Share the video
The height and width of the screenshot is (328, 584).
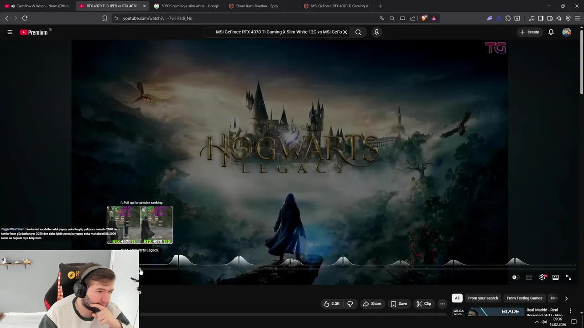[372, 304]
